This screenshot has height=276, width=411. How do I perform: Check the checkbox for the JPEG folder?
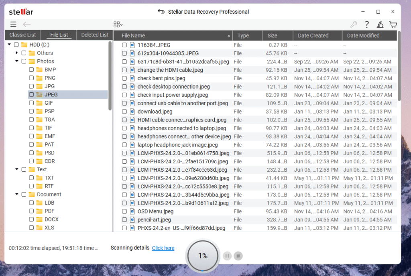pos(31,94)
